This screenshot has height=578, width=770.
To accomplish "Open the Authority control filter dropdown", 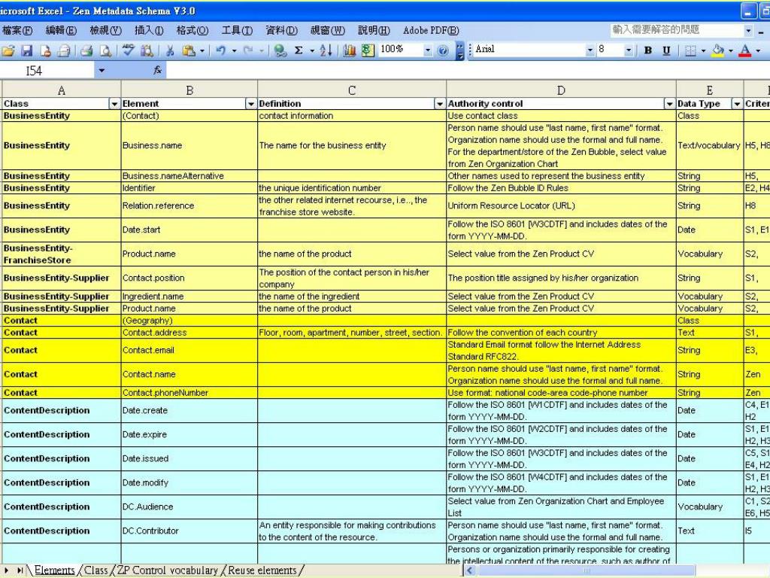I will [x=669, y=104].
